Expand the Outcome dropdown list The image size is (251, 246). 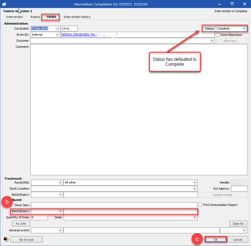[212, 41]
